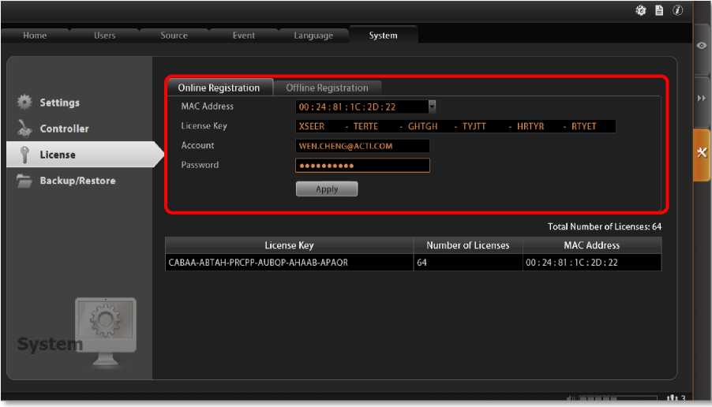Click the document icon in top bar
Image resolution: width=712 pixels, height=407 pixels.
[659, 10]
